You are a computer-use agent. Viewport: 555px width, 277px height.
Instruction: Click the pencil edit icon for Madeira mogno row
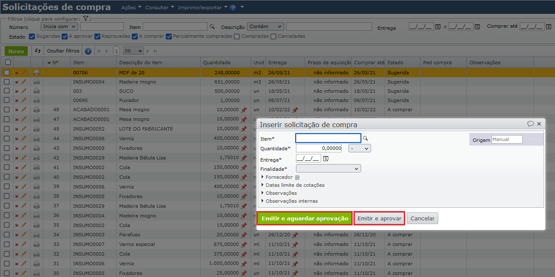tap(24, 82)
